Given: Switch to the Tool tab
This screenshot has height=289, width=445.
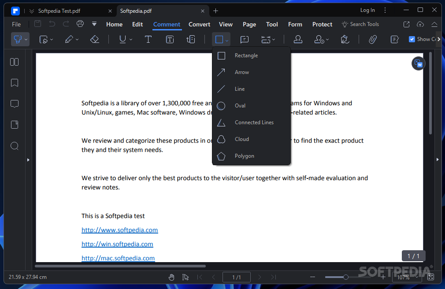Looking at the screenshot, I should (x=272, y=24).
